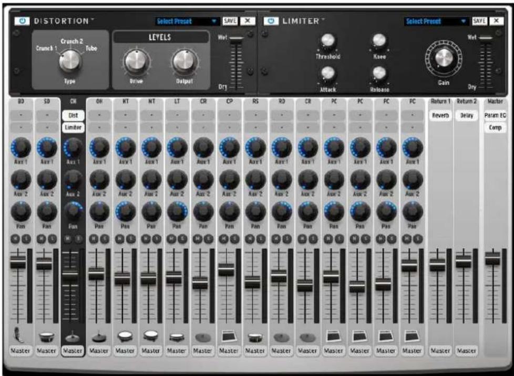Click the OH channel Aux 1 knob
514x376 pixels.
(x=99, y=148)
